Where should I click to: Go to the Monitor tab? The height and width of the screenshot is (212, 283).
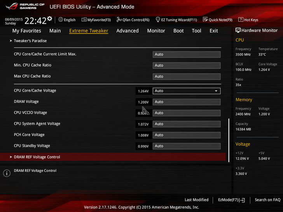click(156, 31)
